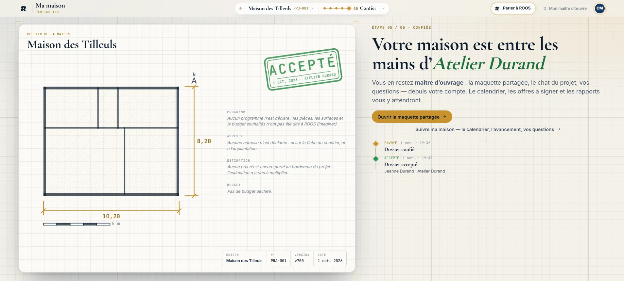Click the Pas de budget déclaré text
The width and height of the screenshot is (624, 281).
tap(250, 191)
